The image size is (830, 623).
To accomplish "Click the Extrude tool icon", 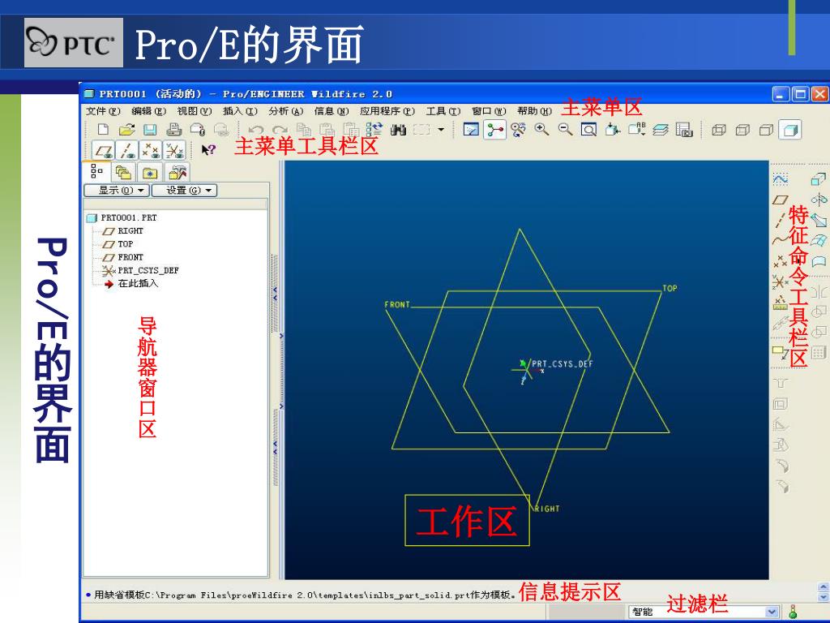I will 819,179.
